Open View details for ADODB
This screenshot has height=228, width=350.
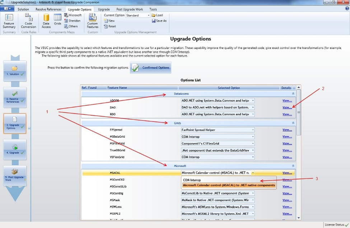click(287, 101)
